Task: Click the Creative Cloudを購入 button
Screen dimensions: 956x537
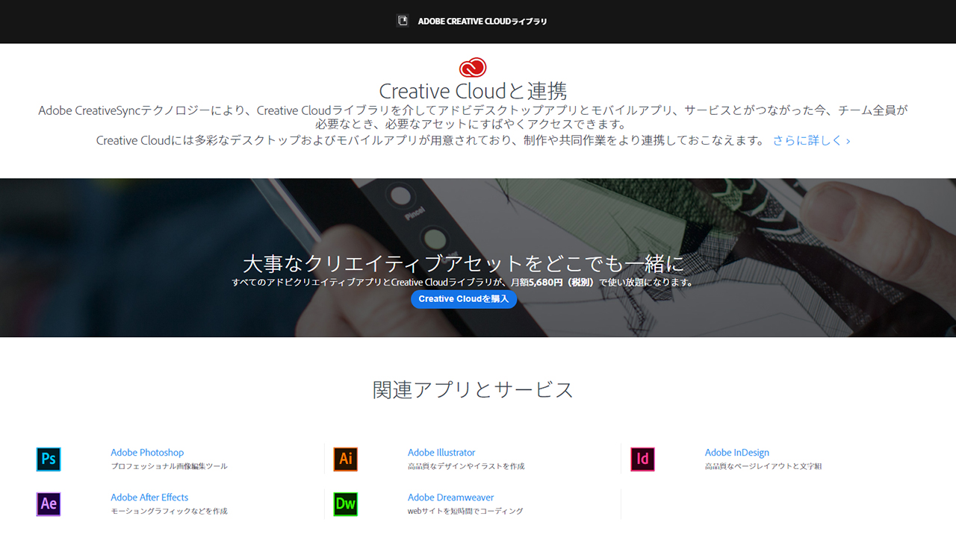Action: [x=463, y=299]
